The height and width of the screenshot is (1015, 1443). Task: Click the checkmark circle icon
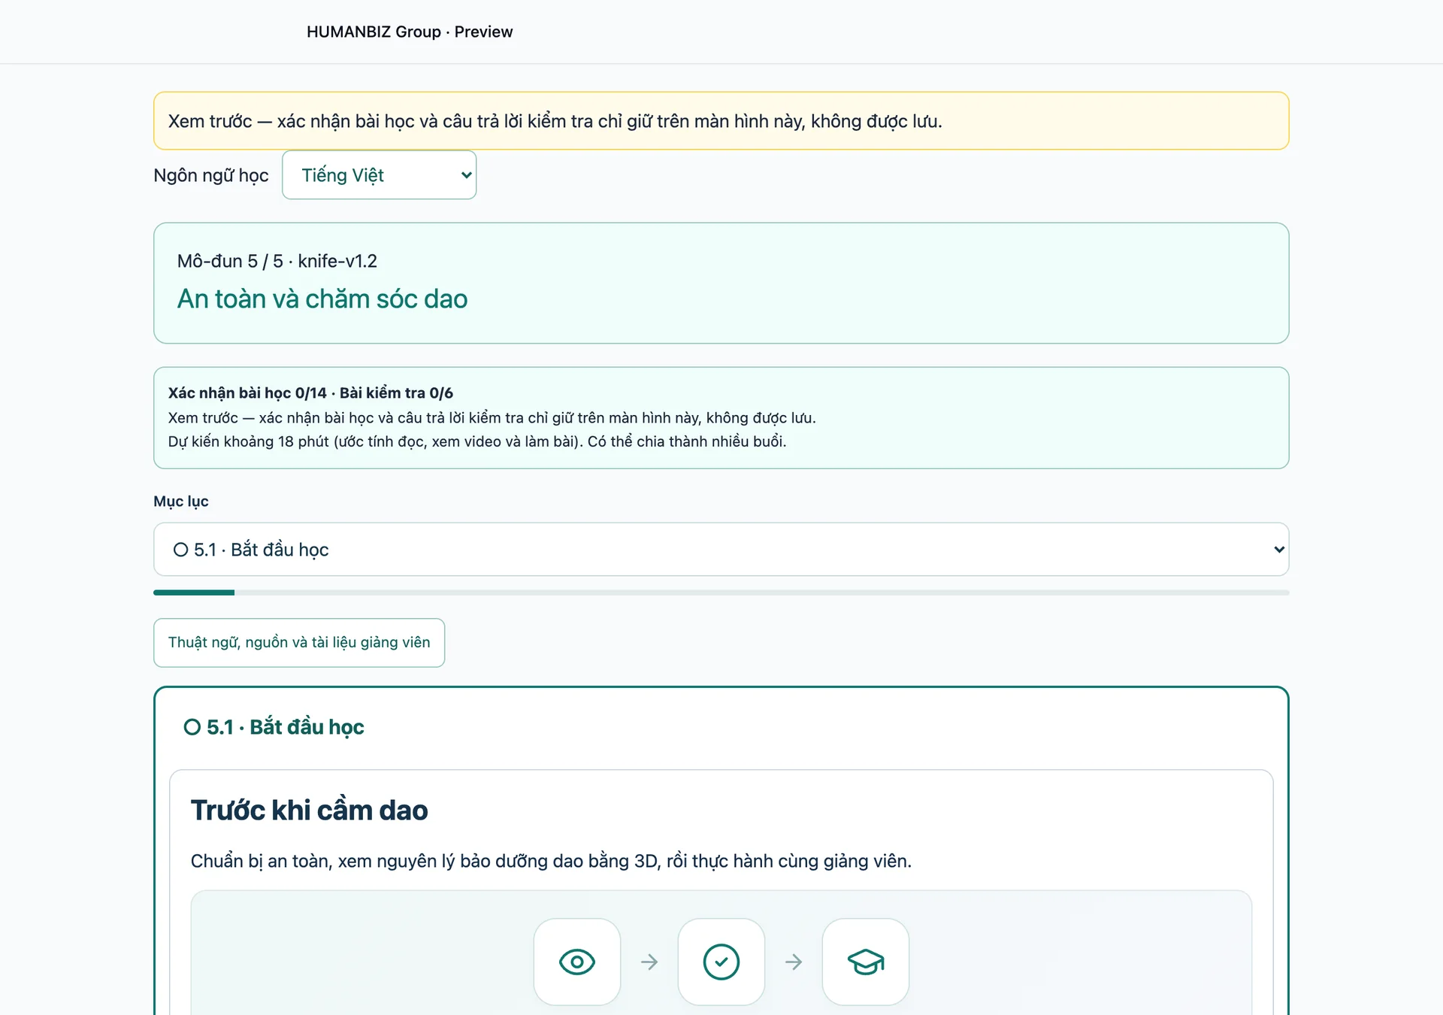pyautogui.click(x=721, y=962)
